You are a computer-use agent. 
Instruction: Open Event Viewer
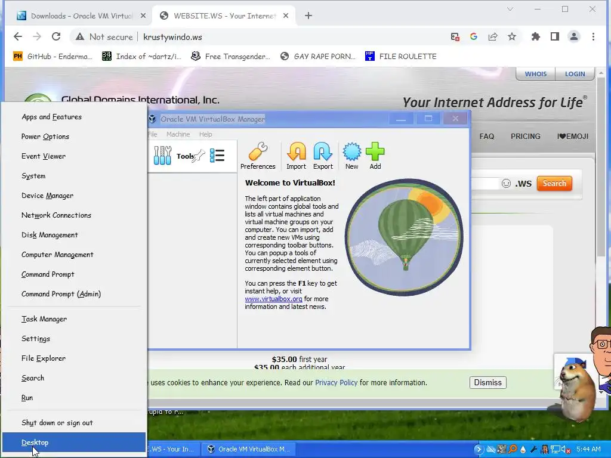[74, 156]
